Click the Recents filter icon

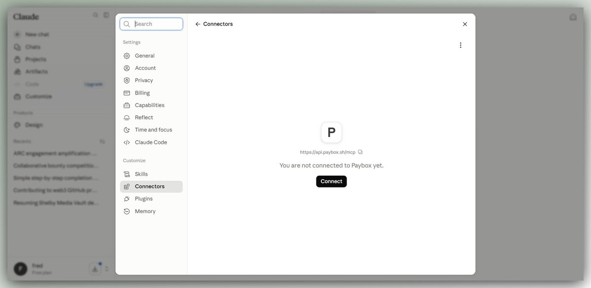click(102, 142)
